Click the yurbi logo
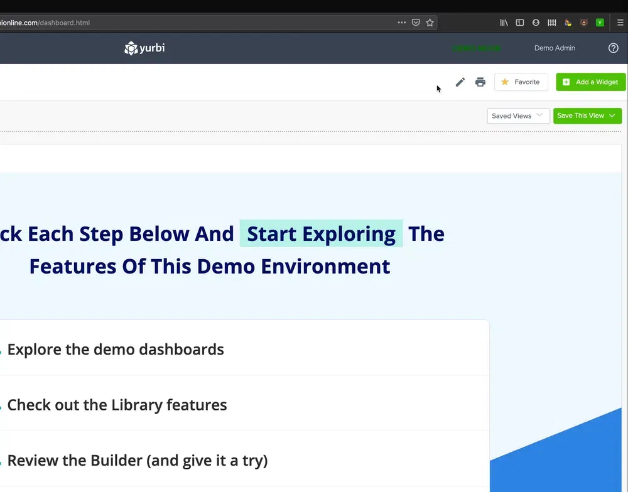This screenshot has height=492, width=628. pos(144,48)
